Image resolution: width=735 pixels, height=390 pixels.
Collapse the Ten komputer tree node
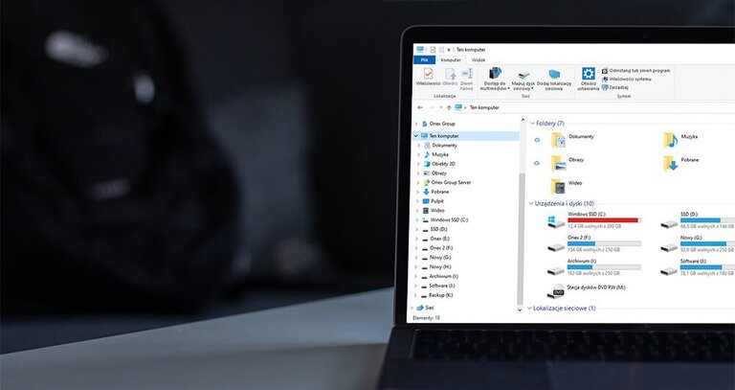click(x=415, y=136)
